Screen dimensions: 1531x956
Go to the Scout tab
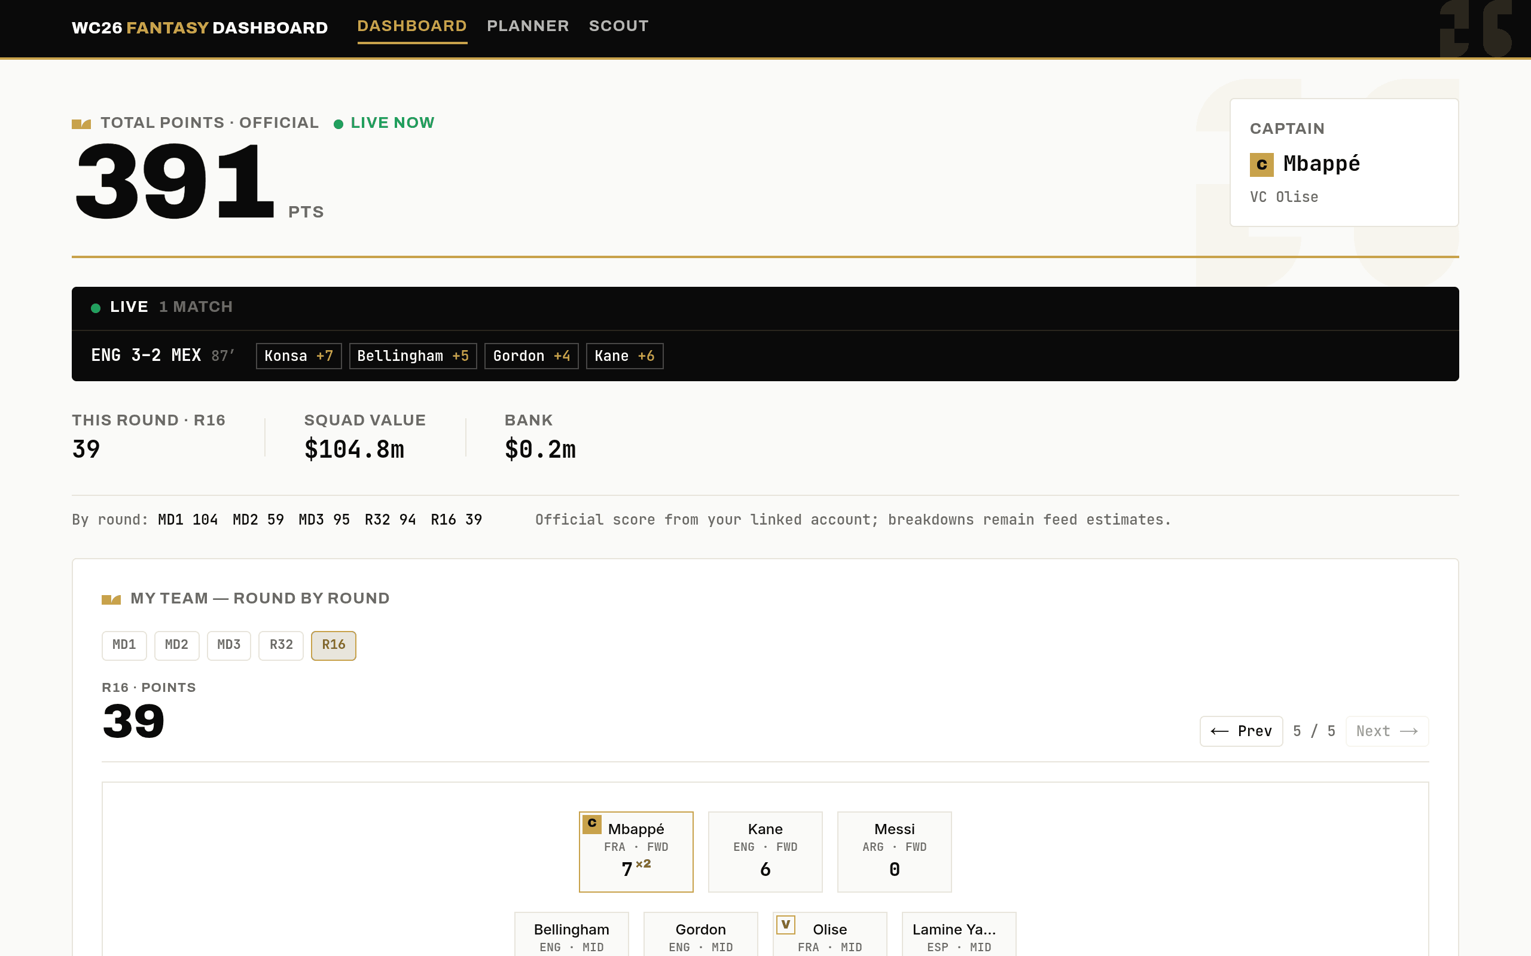point(618,26)
